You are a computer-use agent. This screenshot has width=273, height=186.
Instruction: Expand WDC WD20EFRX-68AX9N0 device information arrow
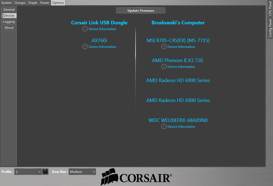coord(164,126)
